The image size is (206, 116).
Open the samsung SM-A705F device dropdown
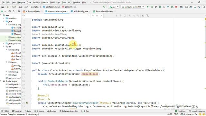(133, 7)
